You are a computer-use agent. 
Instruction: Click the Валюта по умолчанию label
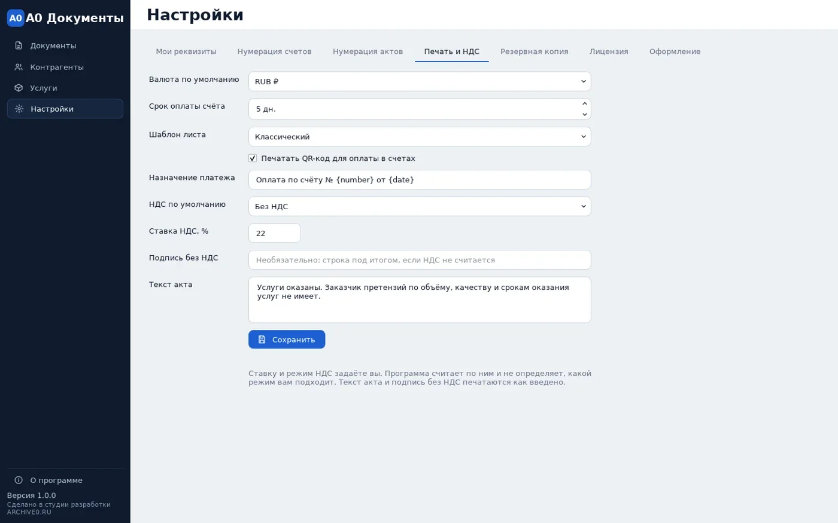tap(194, 79)
